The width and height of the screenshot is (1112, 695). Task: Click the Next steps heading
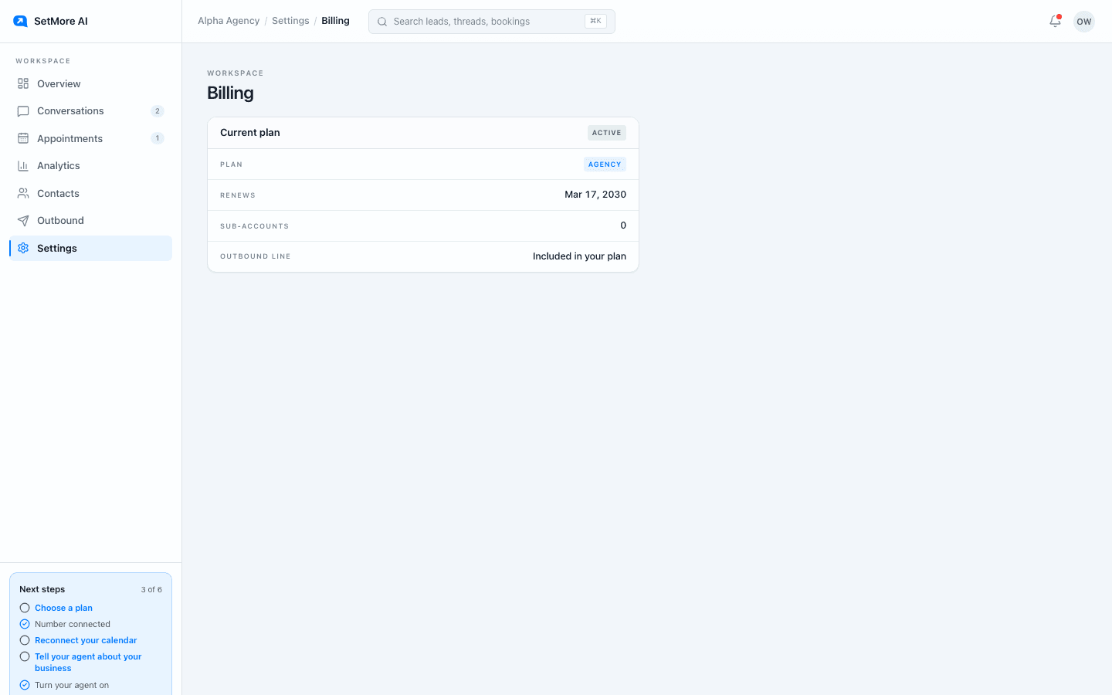click(42, 589)
